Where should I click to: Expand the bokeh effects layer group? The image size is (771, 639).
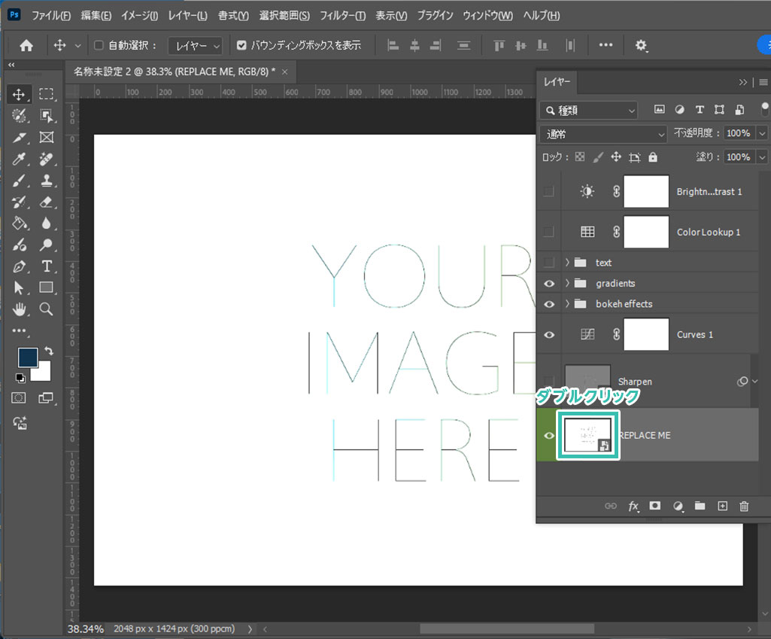tap(567, 304)
